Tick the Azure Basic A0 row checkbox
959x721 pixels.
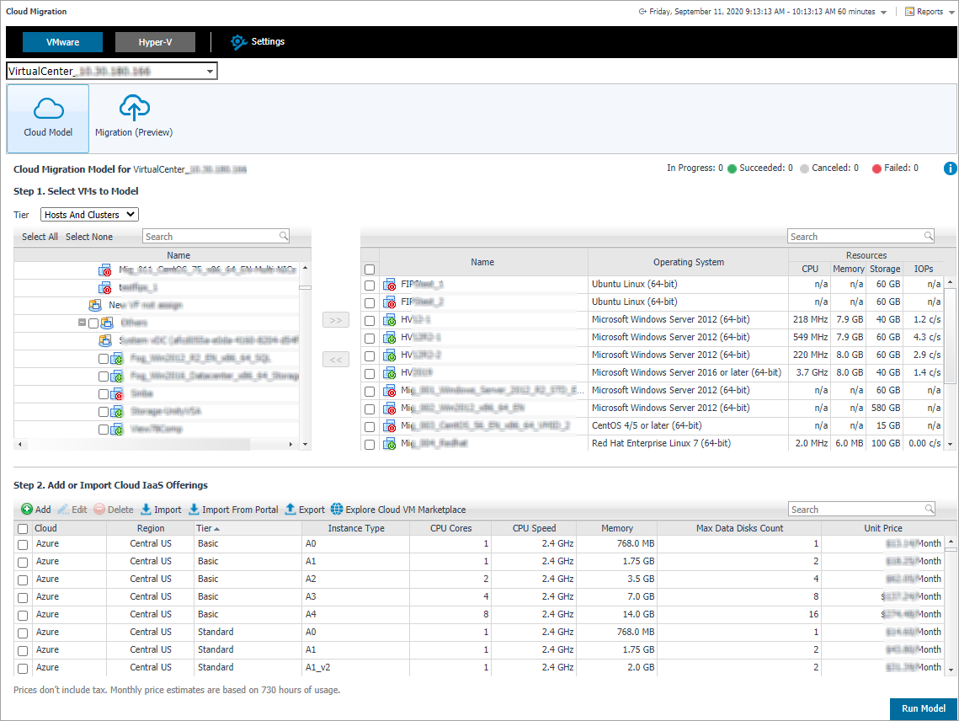coord(24,544)
